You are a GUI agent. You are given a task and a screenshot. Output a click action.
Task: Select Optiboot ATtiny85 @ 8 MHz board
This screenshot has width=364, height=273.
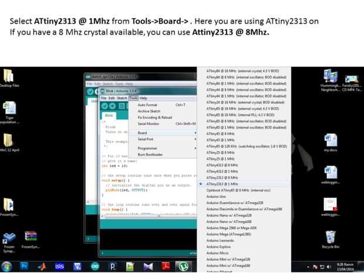click(244, 190)
